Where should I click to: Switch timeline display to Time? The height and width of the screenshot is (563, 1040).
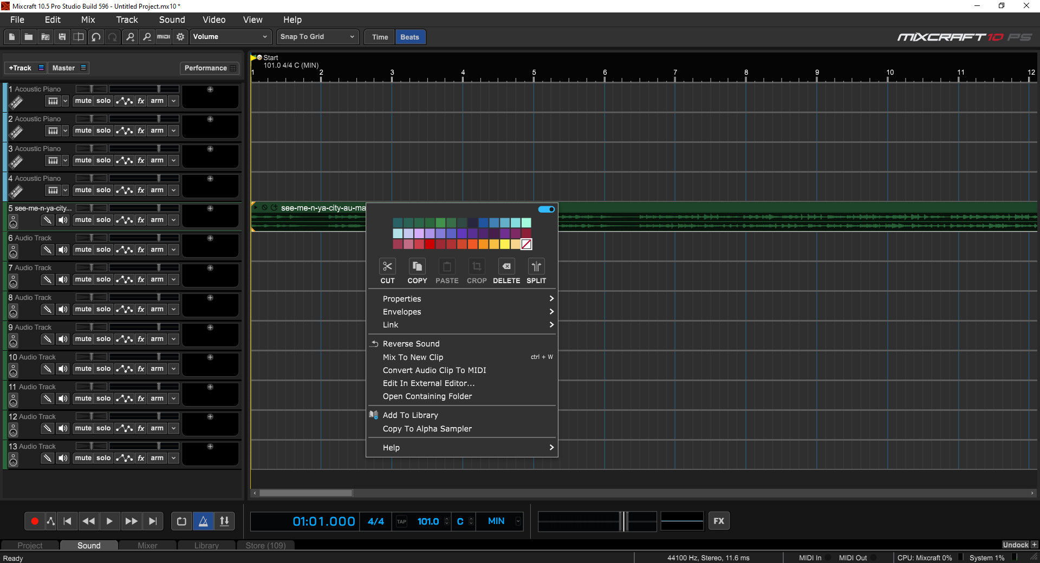380,37
